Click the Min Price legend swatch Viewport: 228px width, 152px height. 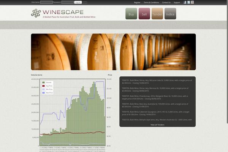click(43, 89)
